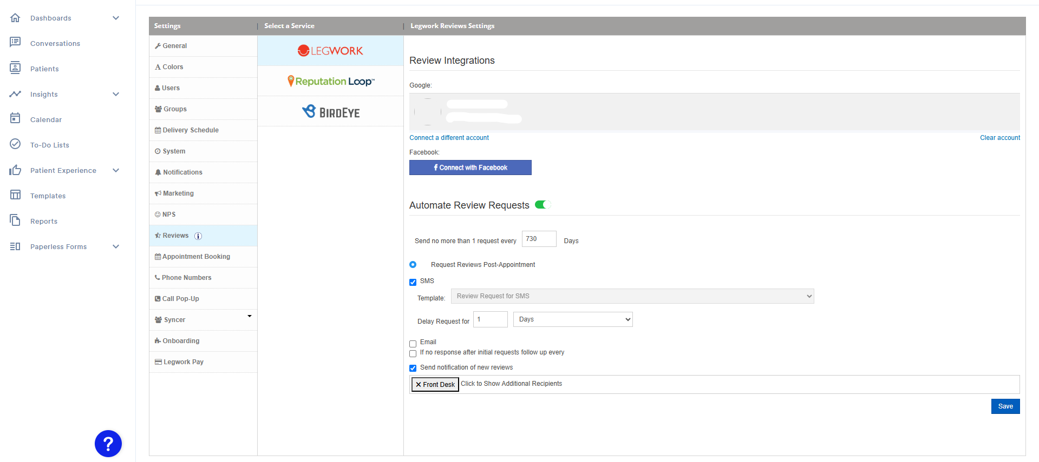Click the Reports copy icon
1039x462 pixels.
(x=15, y=220)
